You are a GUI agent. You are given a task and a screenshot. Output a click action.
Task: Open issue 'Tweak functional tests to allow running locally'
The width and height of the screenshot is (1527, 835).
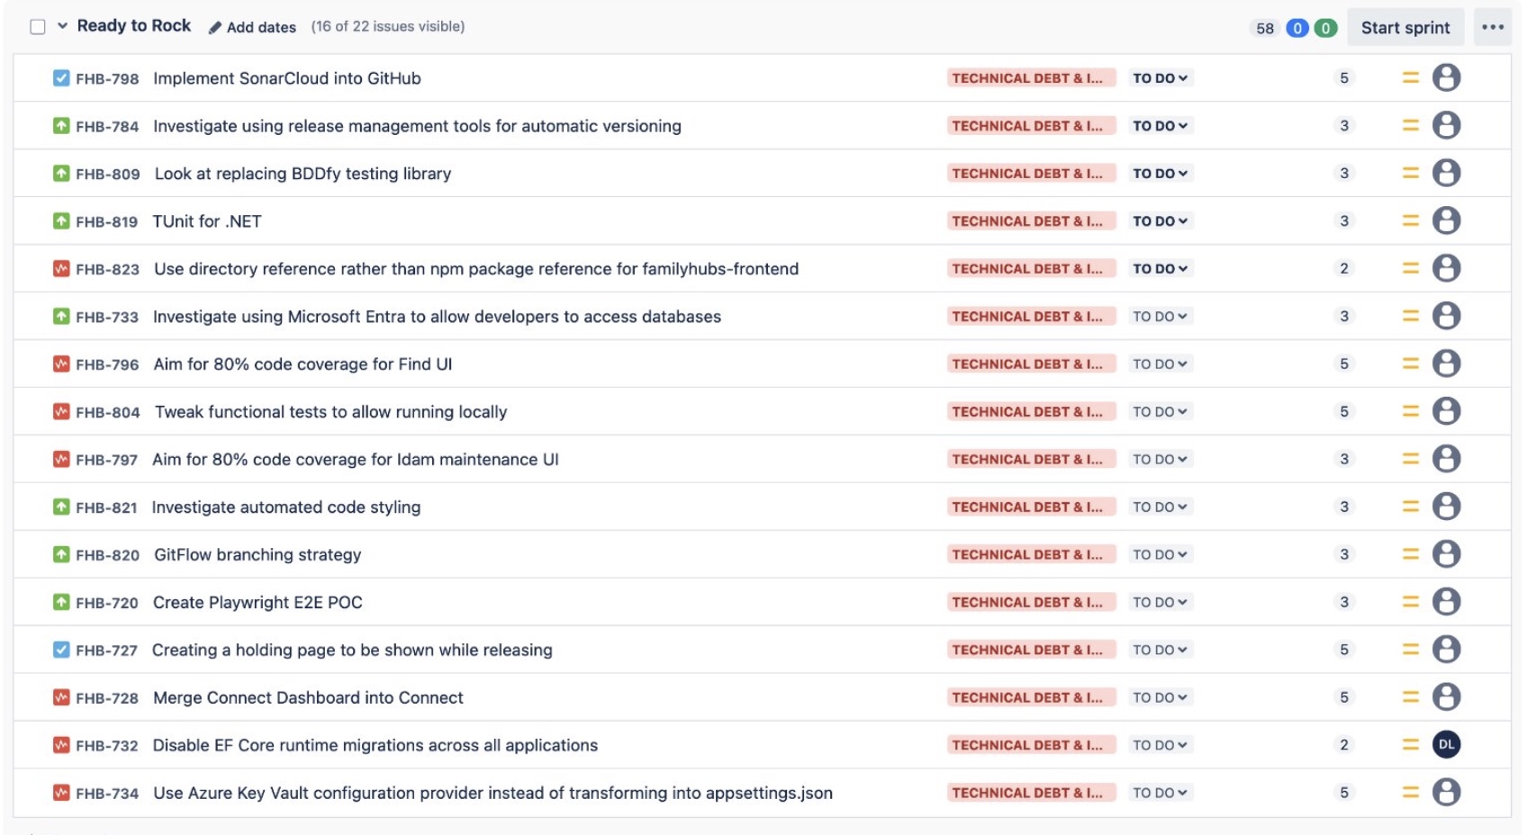(x=330, y=412)
